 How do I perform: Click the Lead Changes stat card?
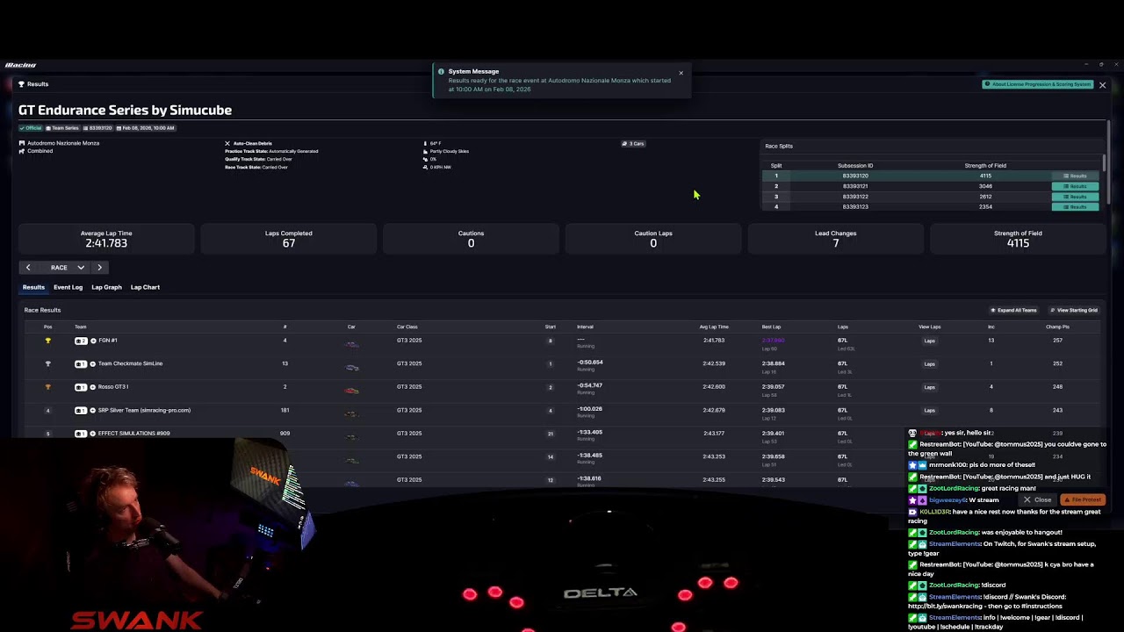[x=835, y=239]
